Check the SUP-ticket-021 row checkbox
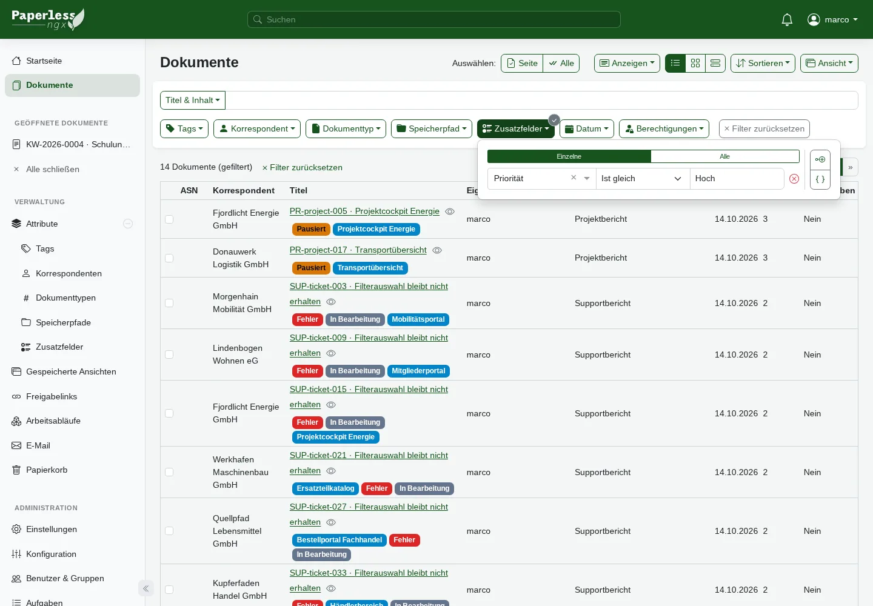 pos(169,472)
